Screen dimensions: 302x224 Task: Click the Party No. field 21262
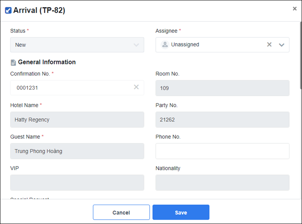click(222, 120)
